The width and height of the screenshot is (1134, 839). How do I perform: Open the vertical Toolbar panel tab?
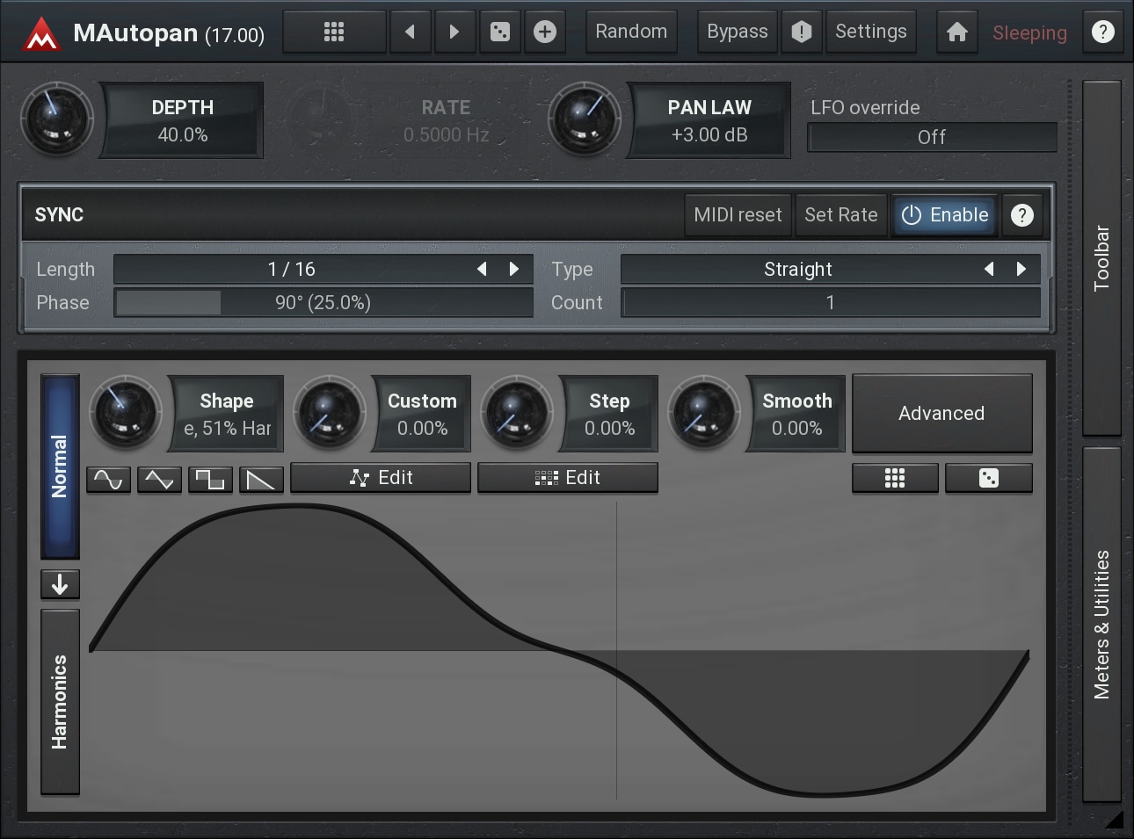tap(1101, 258)
